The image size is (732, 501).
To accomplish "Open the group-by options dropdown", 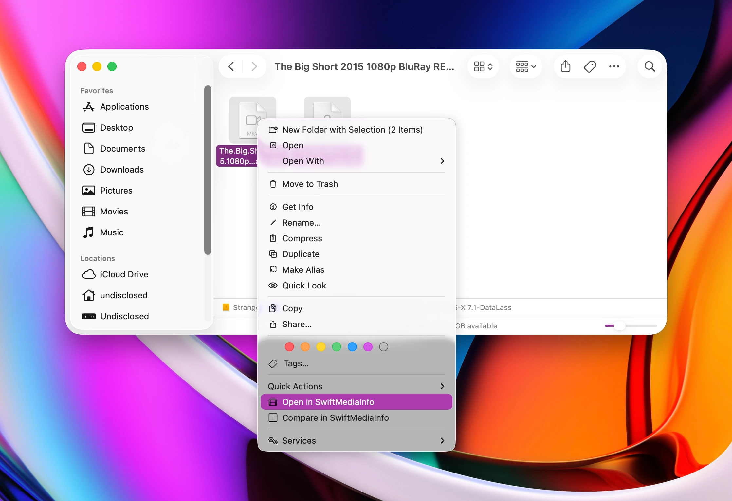I will click(526, 66).
